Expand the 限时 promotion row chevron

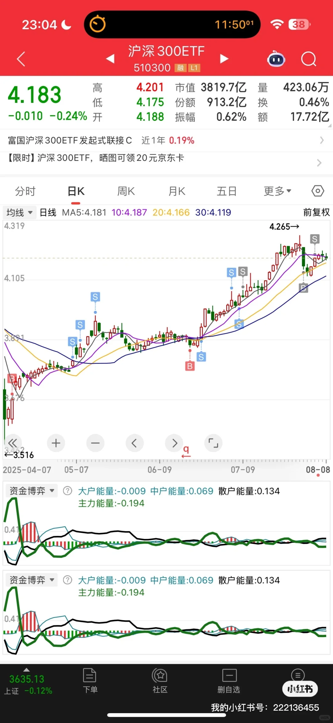319,163
